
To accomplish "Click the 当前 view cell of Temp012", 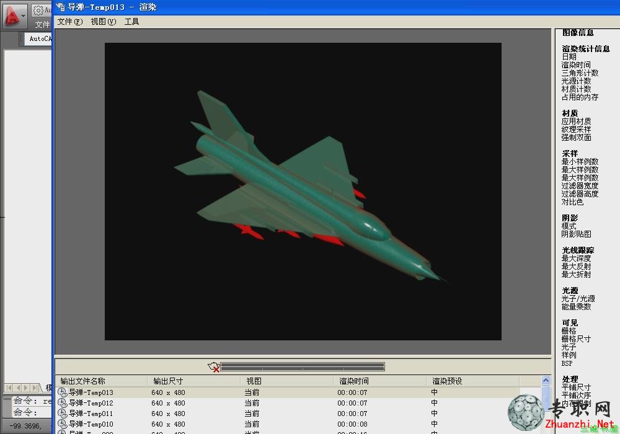I will (252, 403).
